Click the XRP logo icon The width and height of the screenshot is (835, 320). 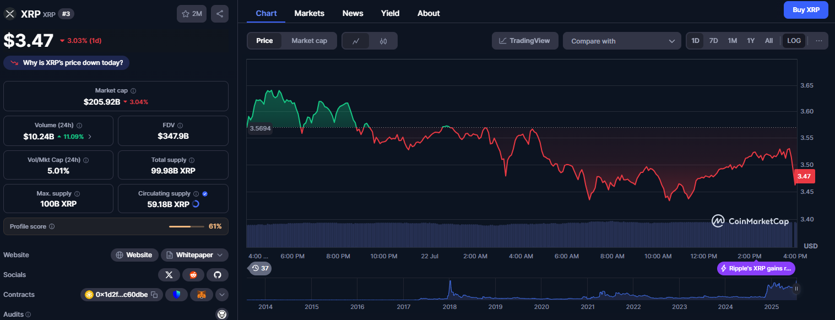pyautogui.click(x=10, y=14)
